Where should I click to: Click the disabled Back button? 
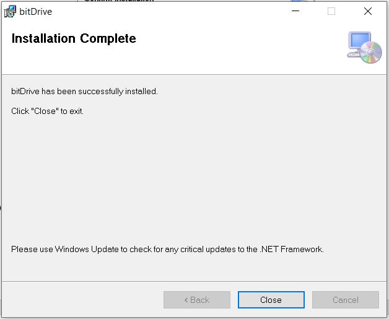[x=197, y=300]
